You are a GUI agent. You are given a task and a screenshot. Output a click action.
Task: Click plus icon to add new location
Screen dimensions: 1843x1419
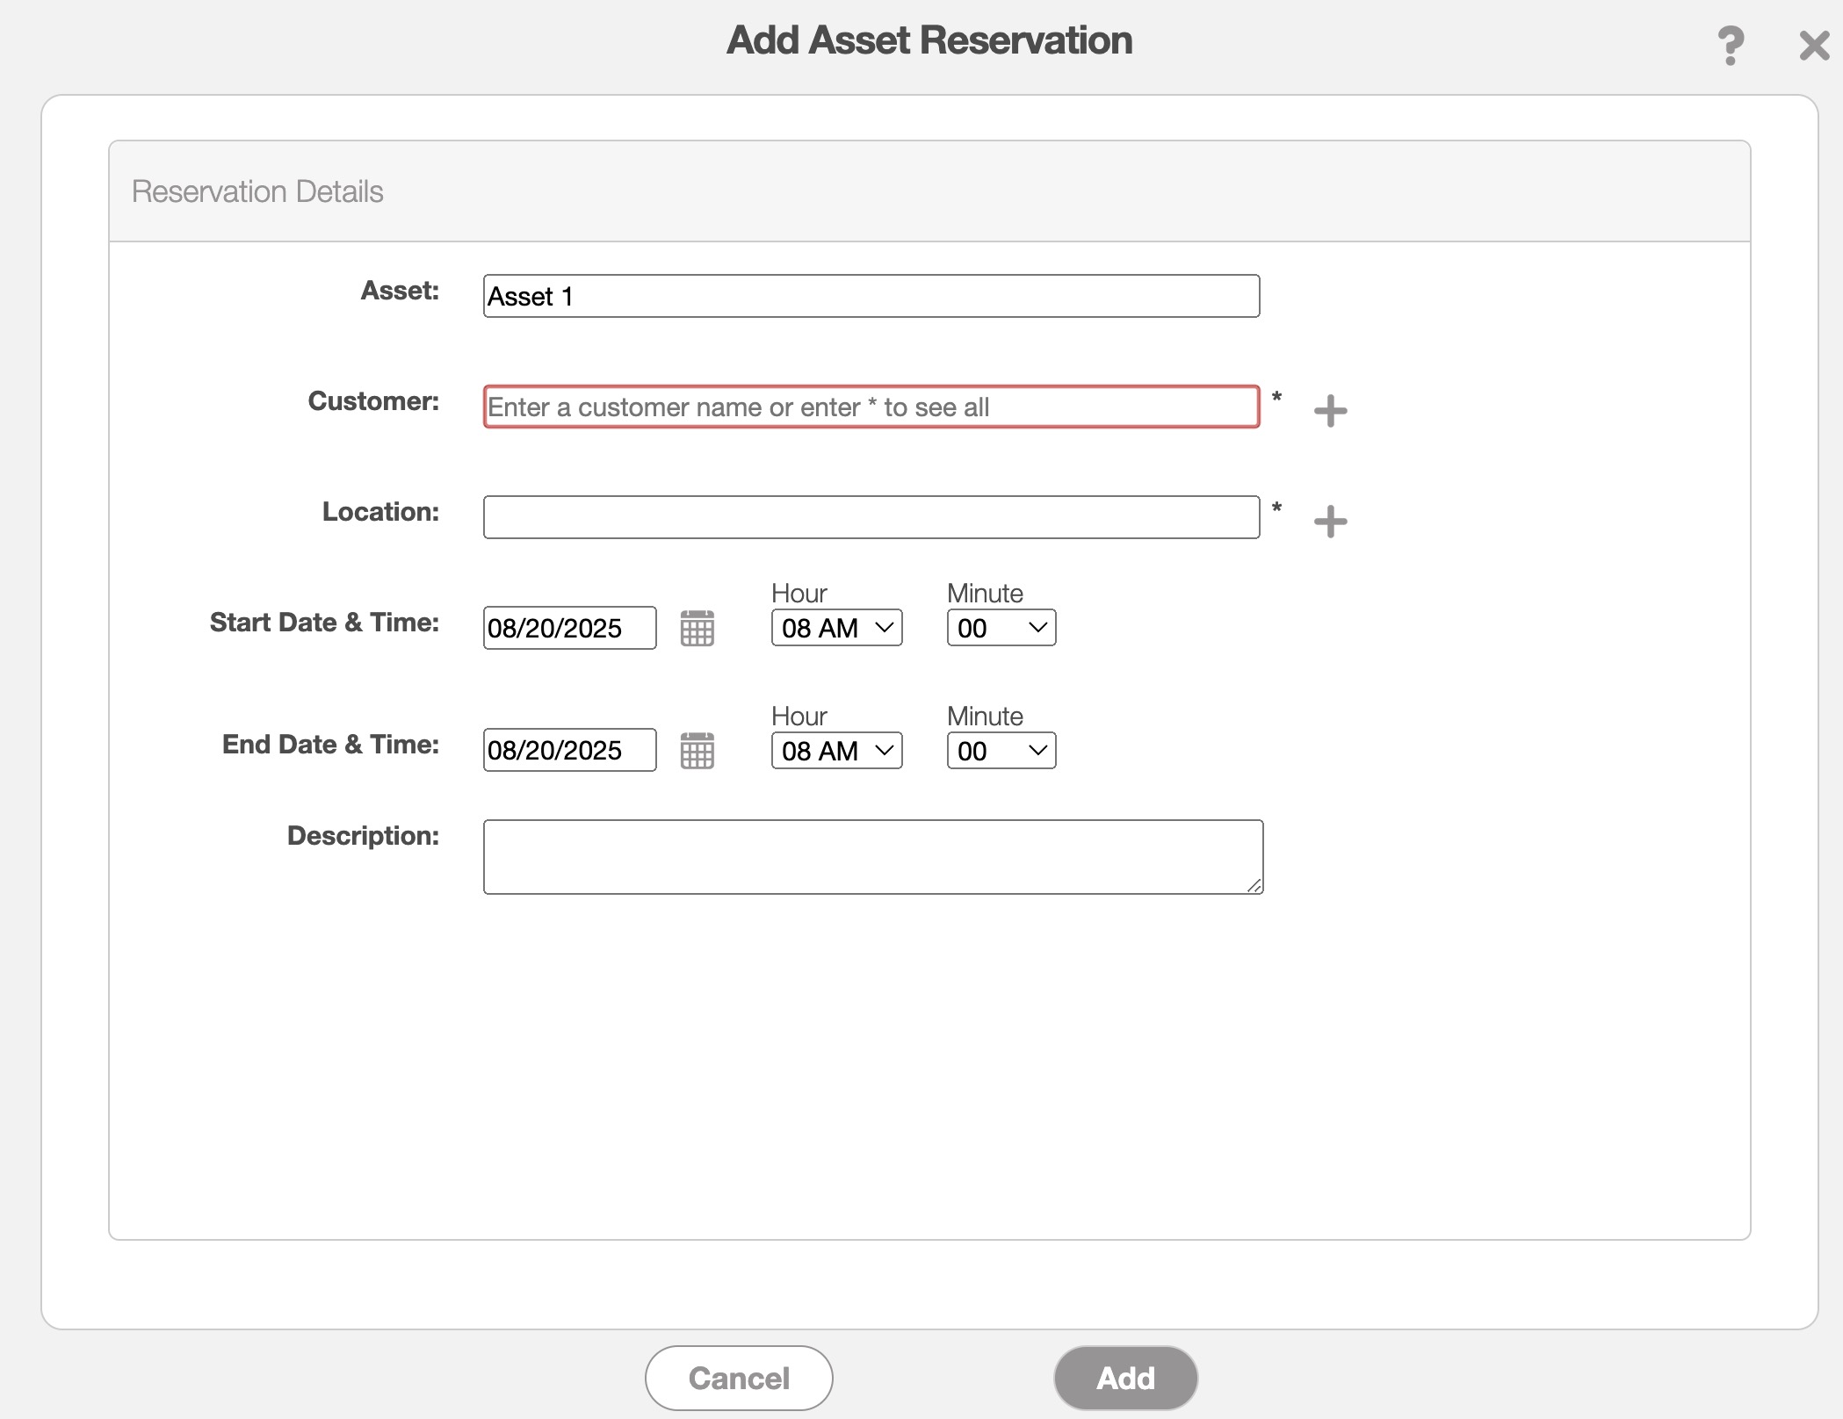pos(1330,522)
